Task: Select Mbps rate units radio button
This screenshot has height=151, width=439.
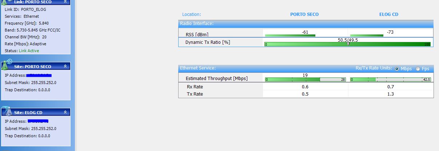Action: [397, 69]
